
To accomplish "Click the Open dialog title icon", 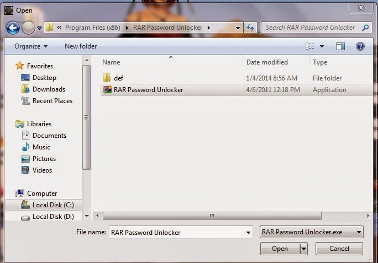I will tap(9, 10).
